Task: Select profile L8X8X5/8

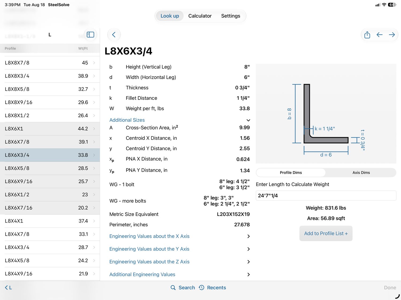Action: tap(50, 89)
